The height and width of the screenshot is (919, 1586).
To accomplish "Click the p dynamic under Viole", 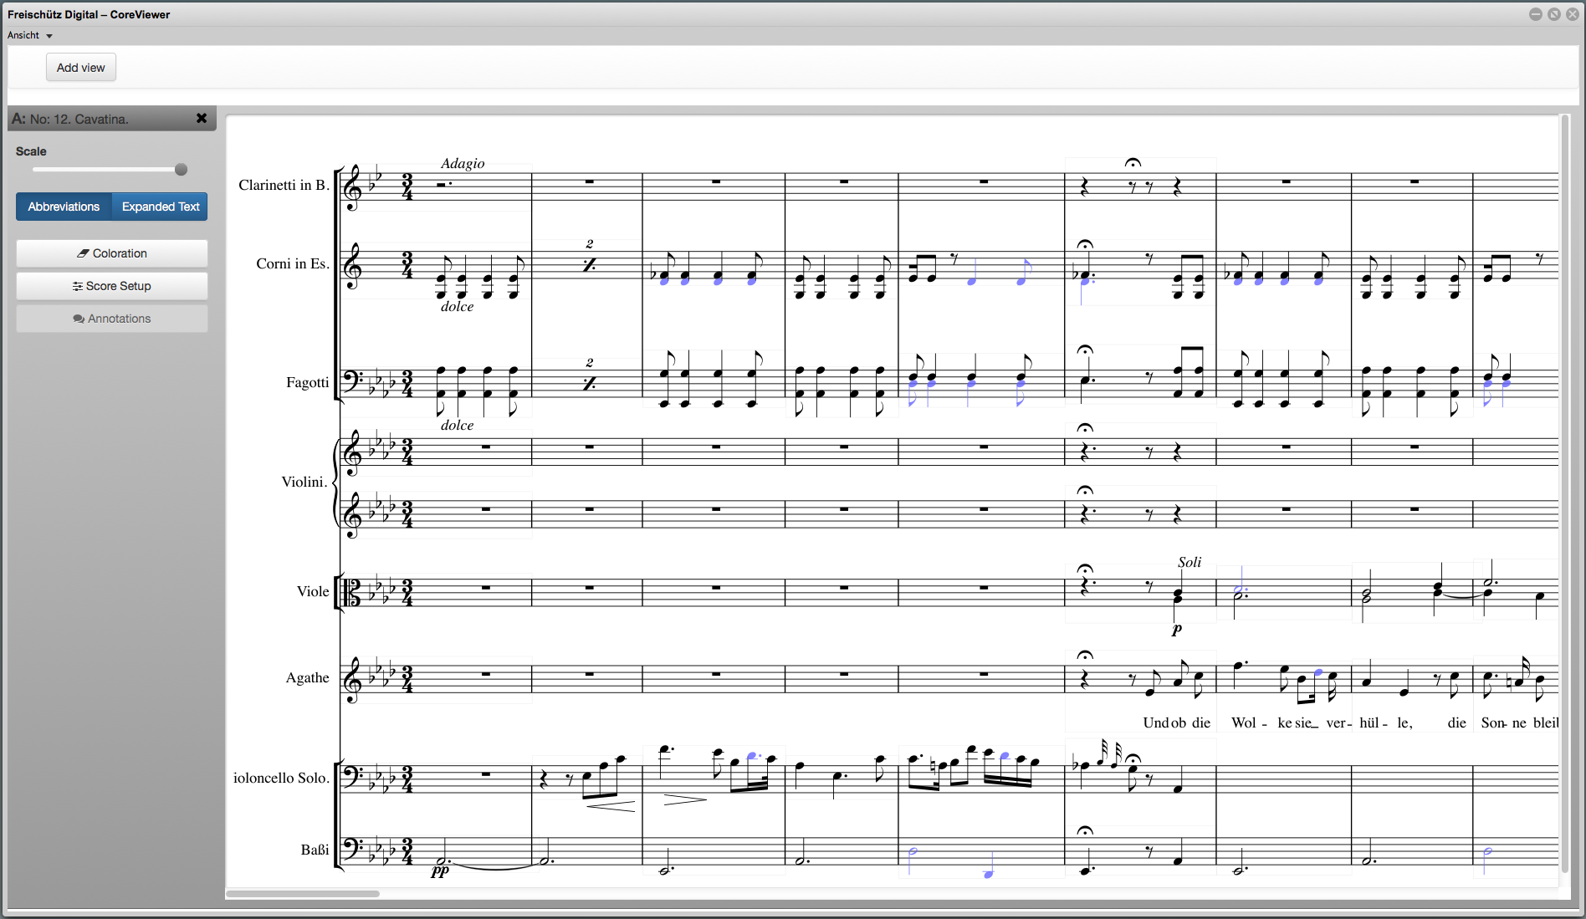I will point(1177,630).
